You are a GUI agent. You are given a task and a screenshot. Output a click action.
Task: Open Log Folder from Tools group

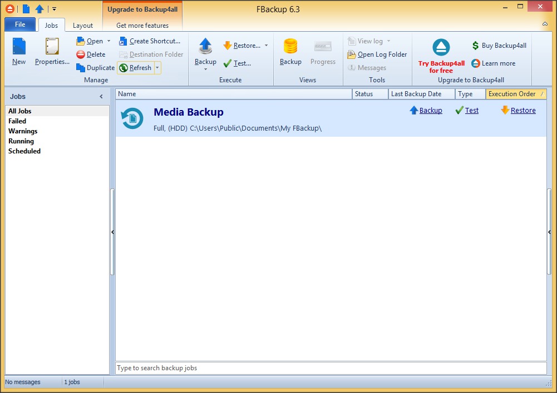377,54
